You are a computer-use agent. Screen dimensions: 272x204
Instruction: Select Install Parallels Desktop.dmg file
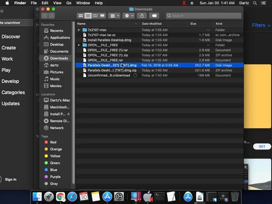tap(160, 40)
